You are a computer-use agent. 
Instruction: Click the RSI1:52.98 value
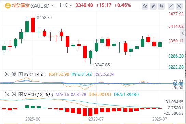click(59, 74)
